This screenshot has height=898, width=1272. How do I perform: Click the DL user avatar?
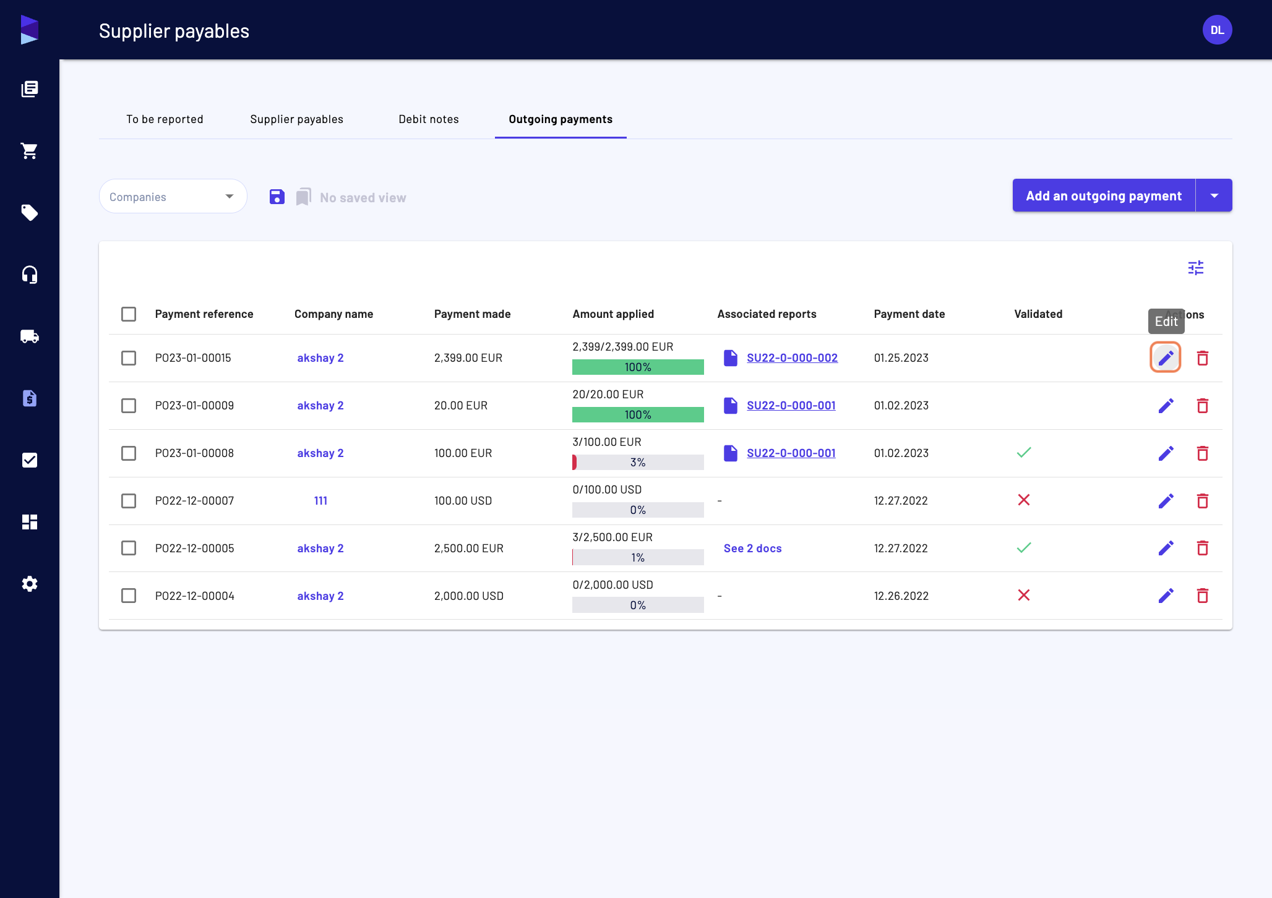[1217, 30]
